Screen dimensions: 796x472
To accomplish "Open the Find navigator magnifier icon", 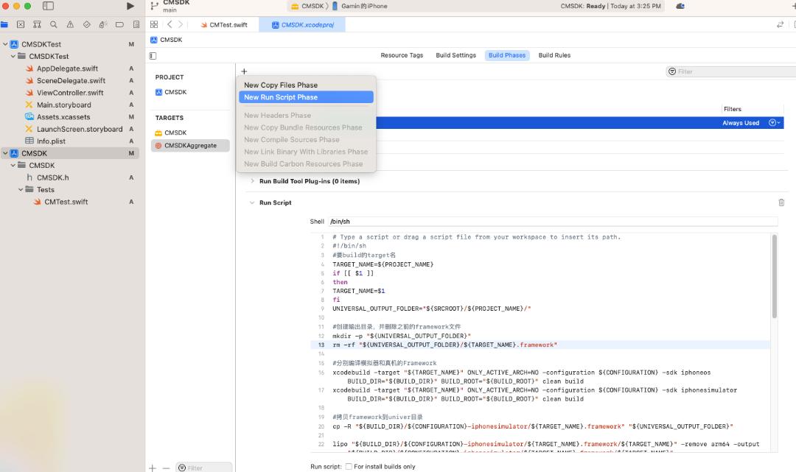I will click(53, 24).
